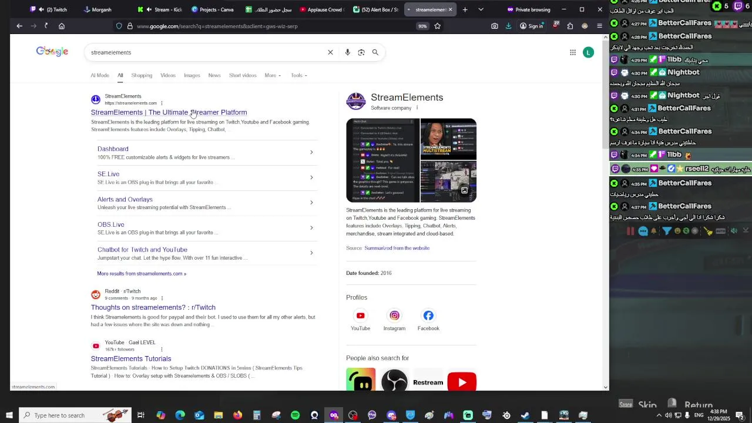
Task: Open a new browser tab with plus
Action: 465,9
